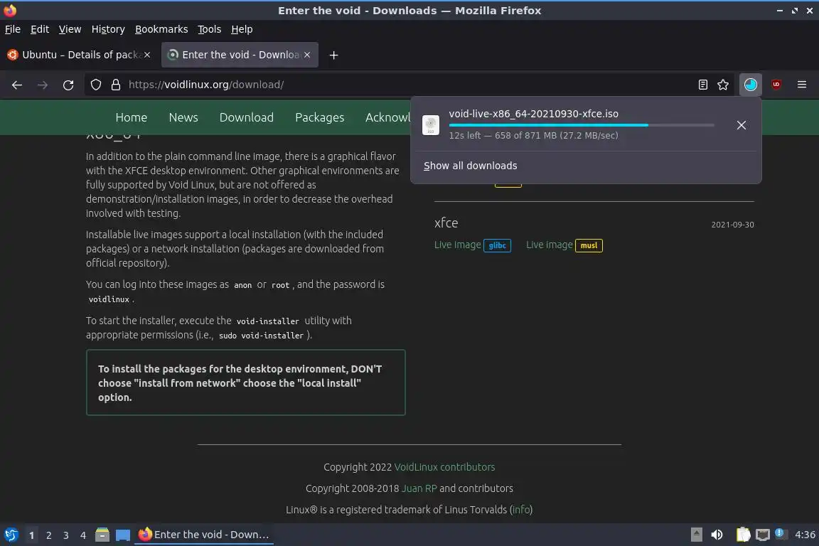Click the 2021-09-30 release date

[x=732, y=225]
